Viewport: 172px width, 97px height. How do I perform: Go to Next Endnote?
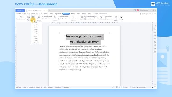(x=62, y=19)
